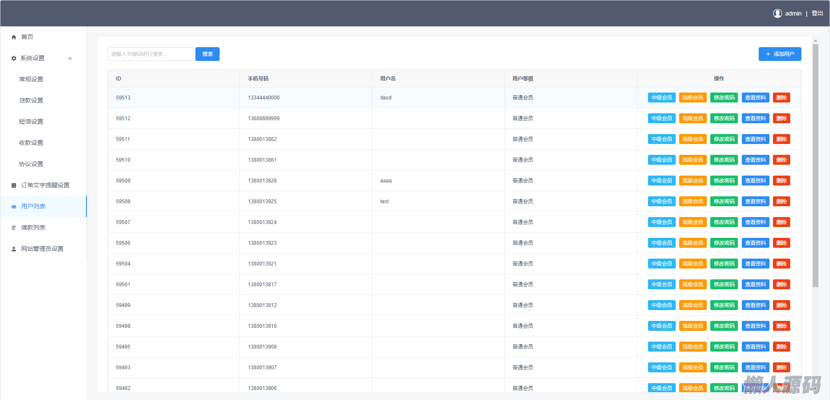
Task: Click the admin avatar icon in header
Action: [x=777, y=13]
